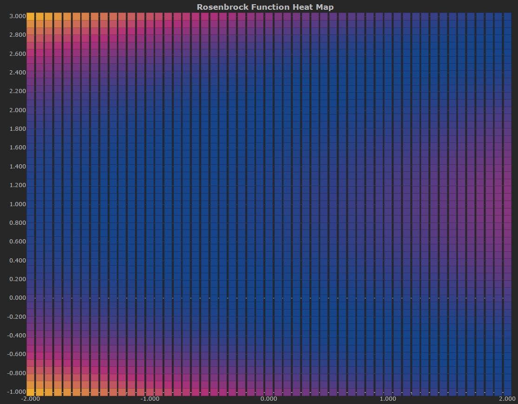Select the yellow heat map cell at x -2.000, y -1.000
The height and width of the screenshot is (404, 518).
point(30,392)
